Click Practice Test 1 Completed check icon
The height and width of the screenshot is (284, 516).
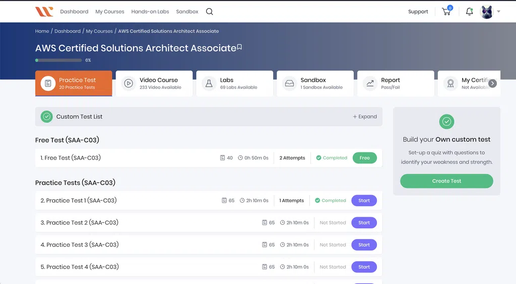317,201
